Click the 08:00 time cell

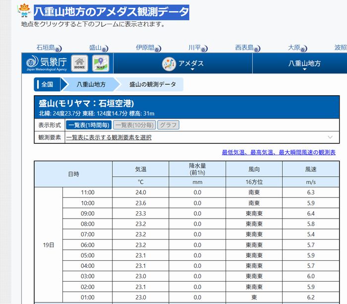click(x=87, y=224)
